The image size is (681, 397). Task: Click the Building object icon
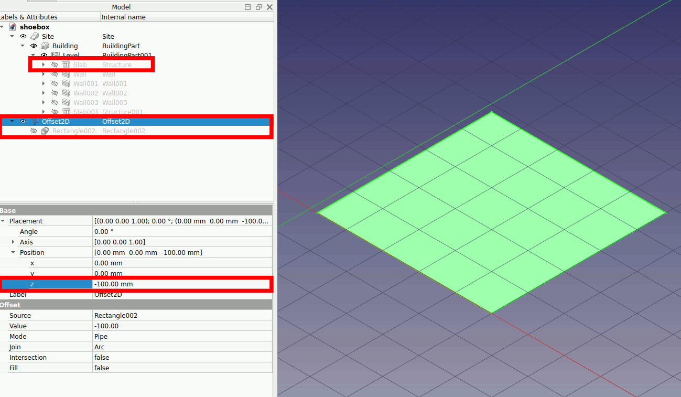(45, 46)
